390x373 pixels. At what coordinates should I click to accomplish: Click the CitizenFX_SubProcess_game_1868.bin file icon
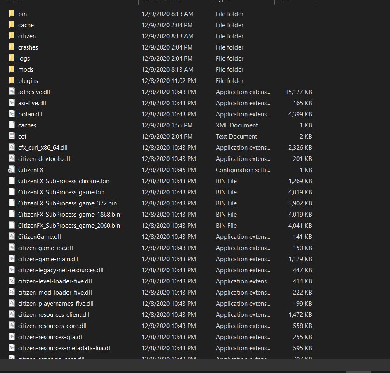pos(12,214)
